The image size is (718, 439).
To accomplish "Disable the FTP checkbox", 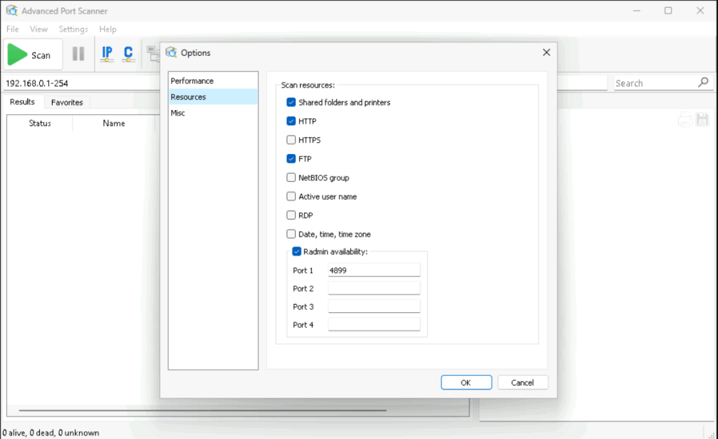I will pos(292,159).
